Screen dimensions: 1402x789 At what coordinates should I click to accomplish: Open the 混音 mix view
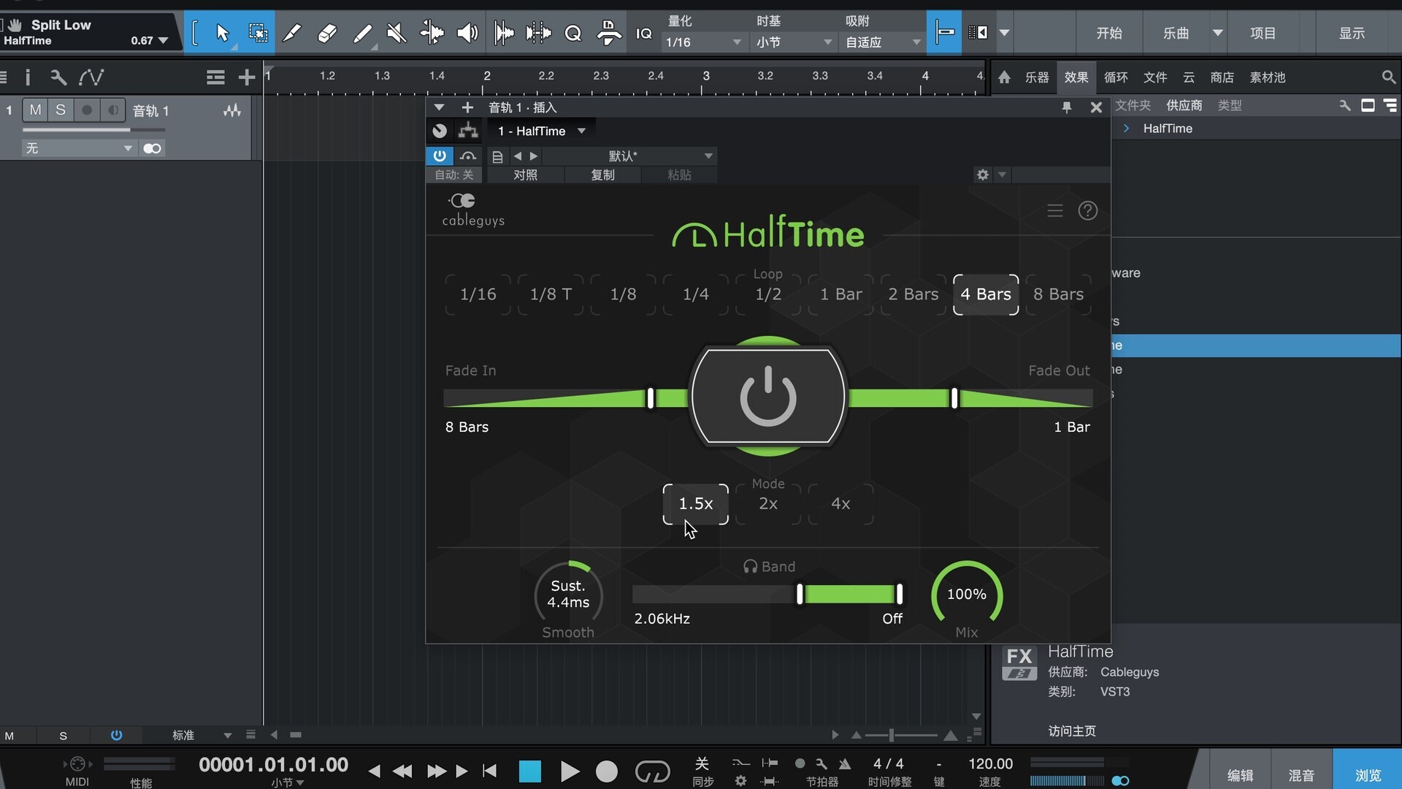tap(1301, 775)
